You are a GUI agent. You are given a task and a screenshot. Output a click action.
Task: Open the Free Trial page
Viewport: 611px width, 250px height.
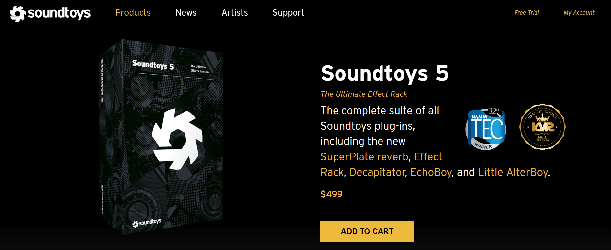pyautogui.click(x=526, y=13)
